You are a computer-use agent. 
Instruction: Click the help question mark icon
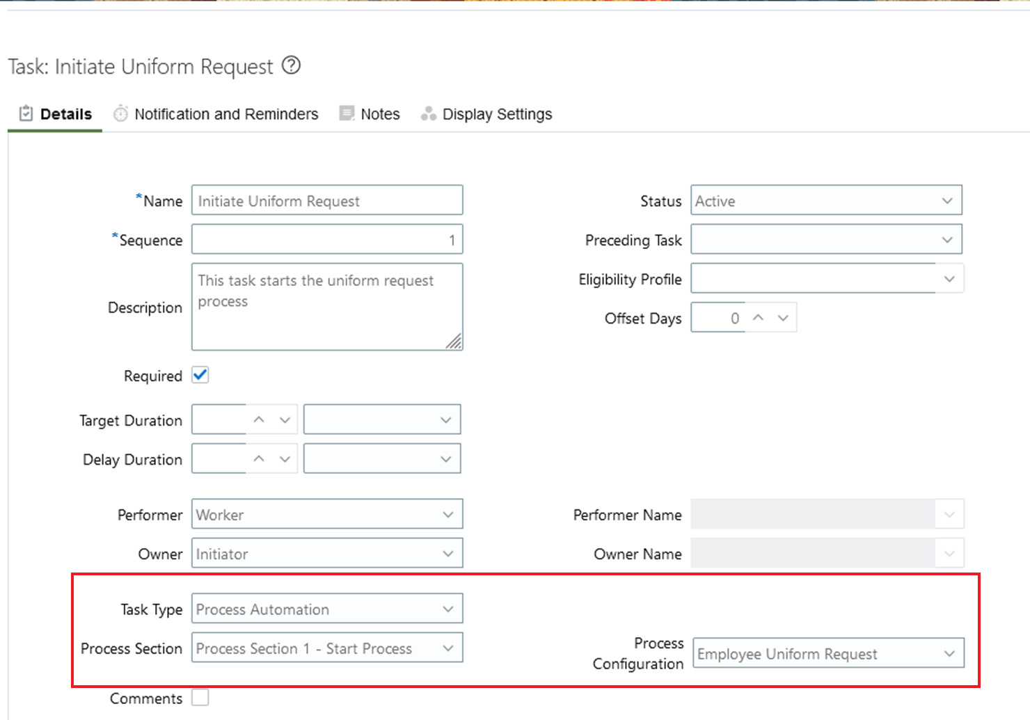[291, 65]
